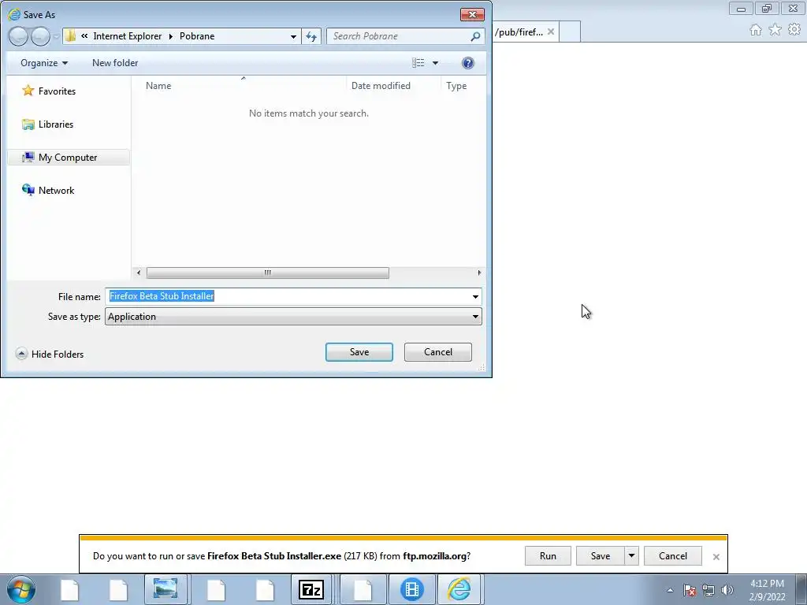Click New folder
Viewport: 807px width, 605px height.
pos(115,63)
